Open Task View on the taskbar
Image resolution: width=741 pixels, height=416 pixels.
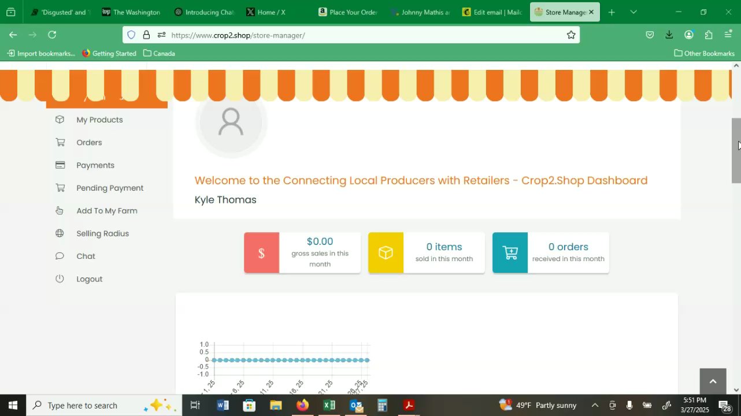coord(195,405)
